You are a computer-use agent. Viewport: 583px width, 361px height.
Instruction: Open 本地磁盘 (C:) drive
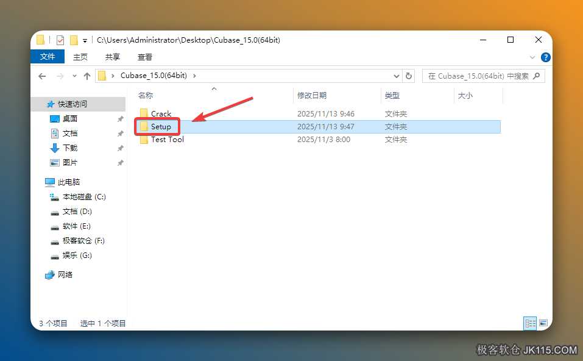[x=84, y=196]
